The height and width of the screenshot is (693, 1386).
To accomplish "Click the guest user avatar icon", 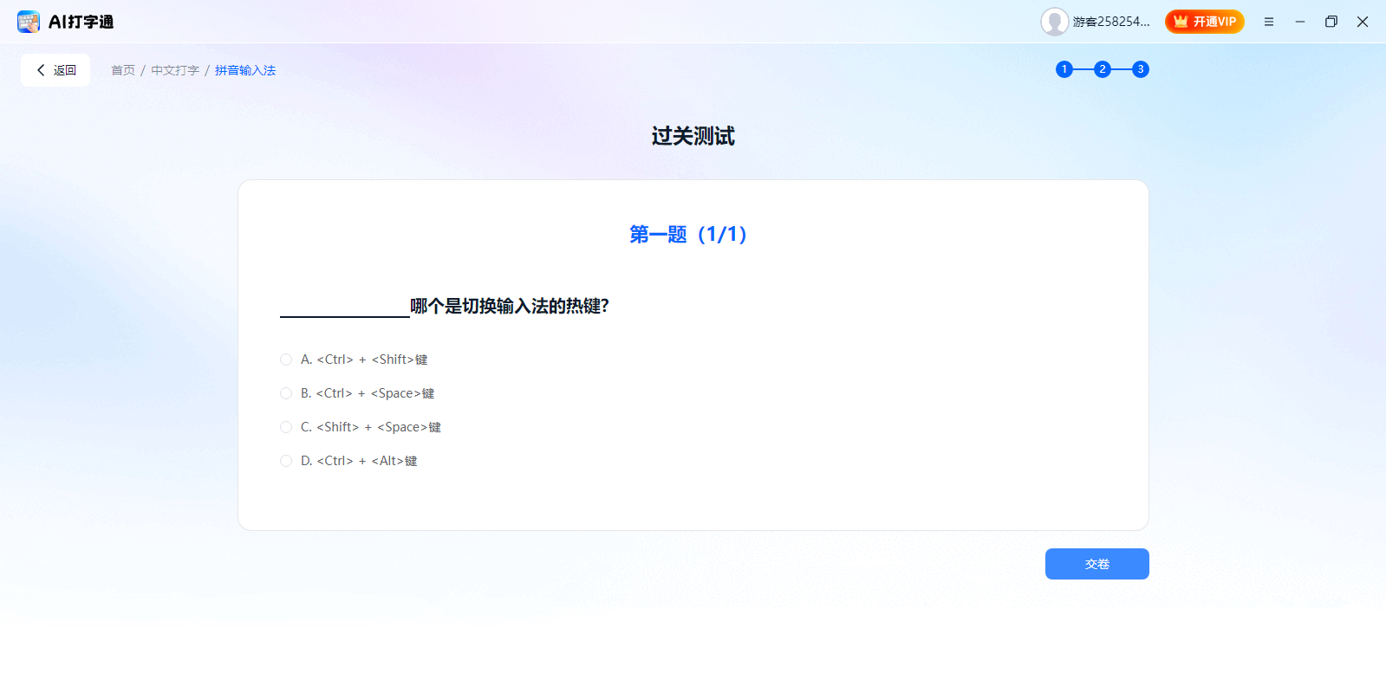I will [1054, 22].
